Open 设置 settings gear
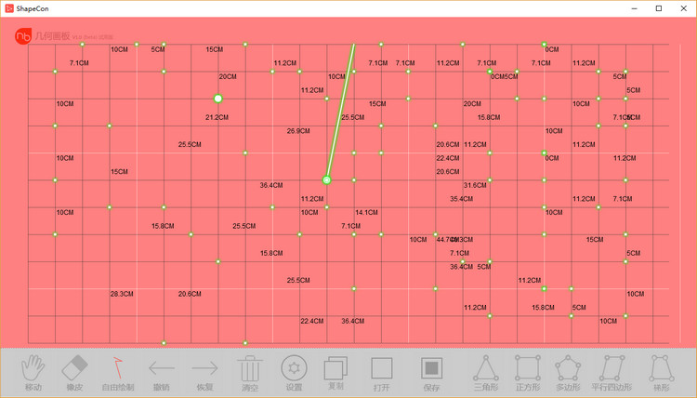The width and height of the screenshot is (697, 398). coord(294,373)
